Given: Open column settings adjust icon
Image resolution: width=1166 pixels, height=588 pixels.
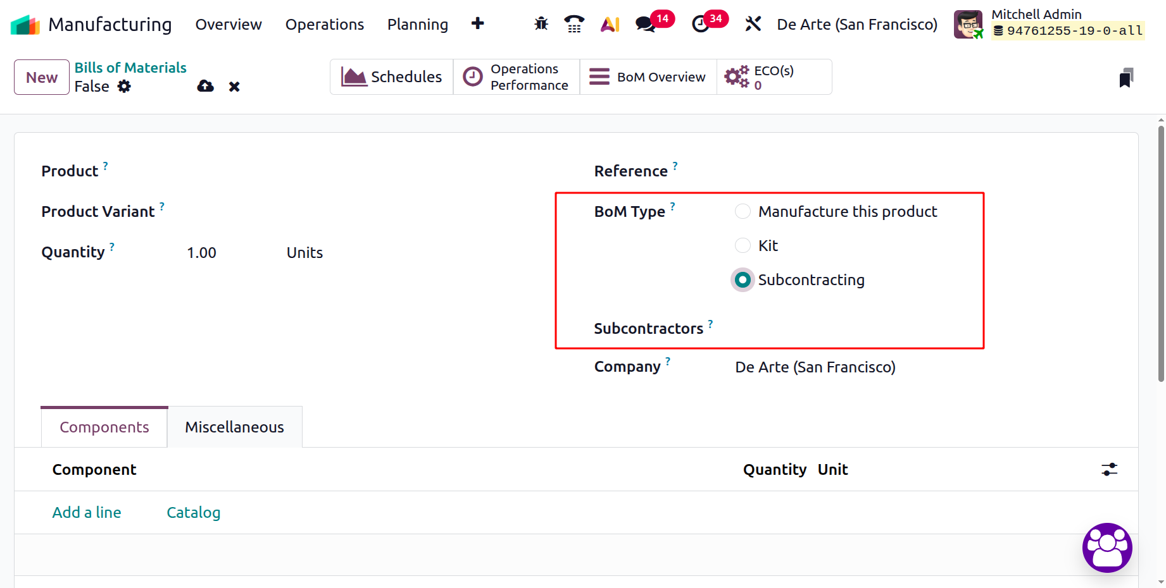Looking at the screenshot, I should (x=1109, y=469).
